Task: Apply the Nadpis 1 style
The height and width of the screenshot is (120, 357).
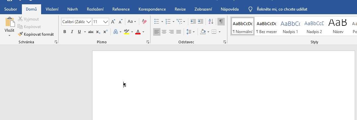Action: pos(290,26)
